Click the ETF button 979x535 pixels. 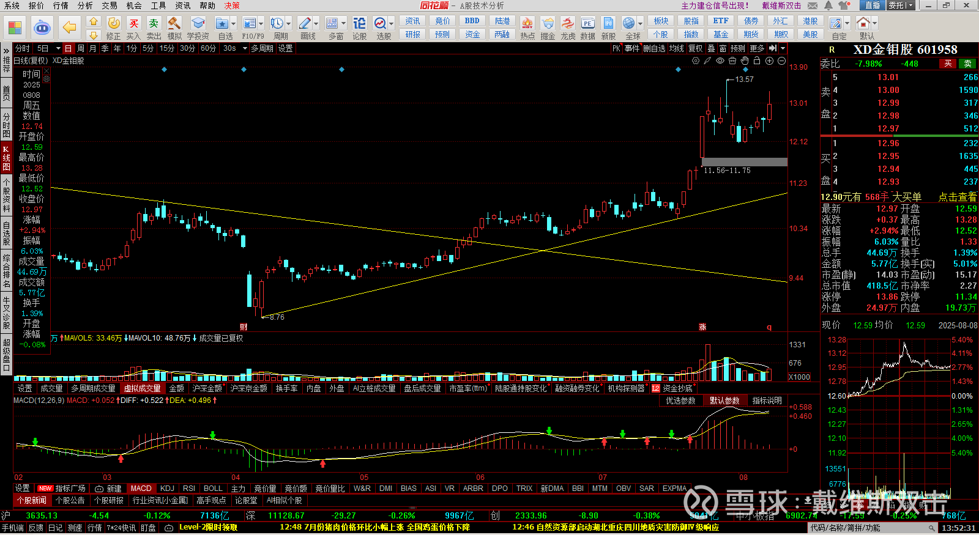click(721, 21)
